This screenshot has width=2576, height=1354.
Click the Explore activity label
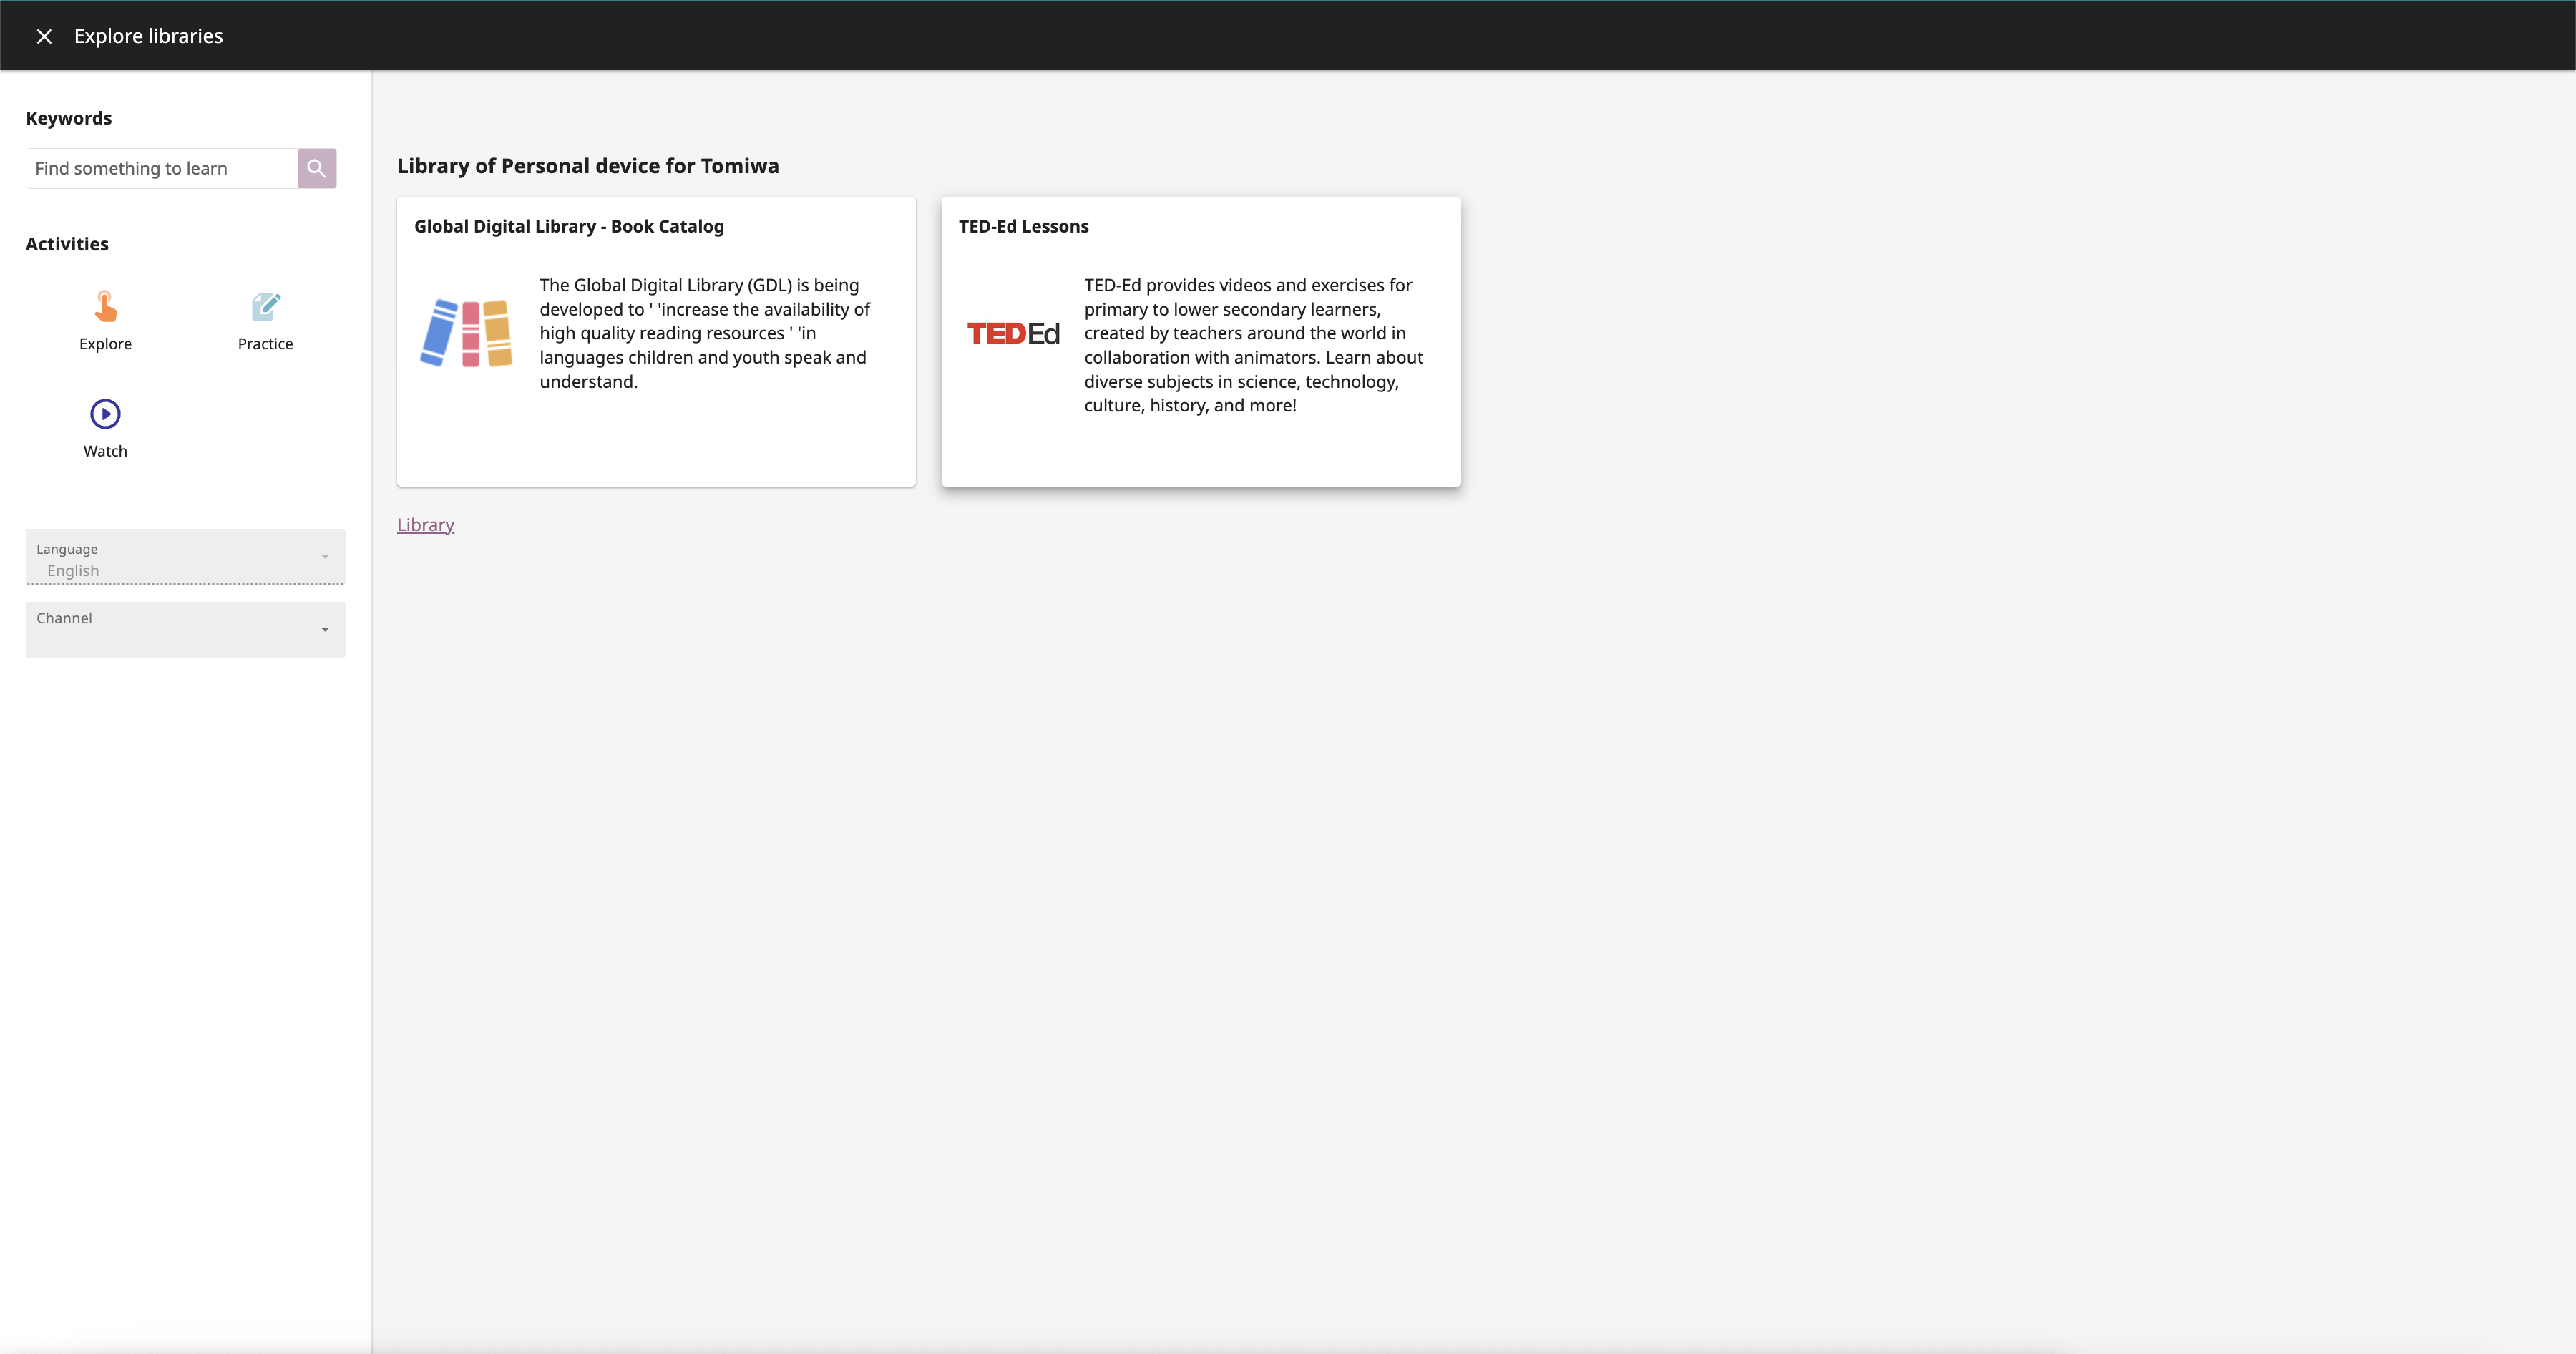click(105, 343)
